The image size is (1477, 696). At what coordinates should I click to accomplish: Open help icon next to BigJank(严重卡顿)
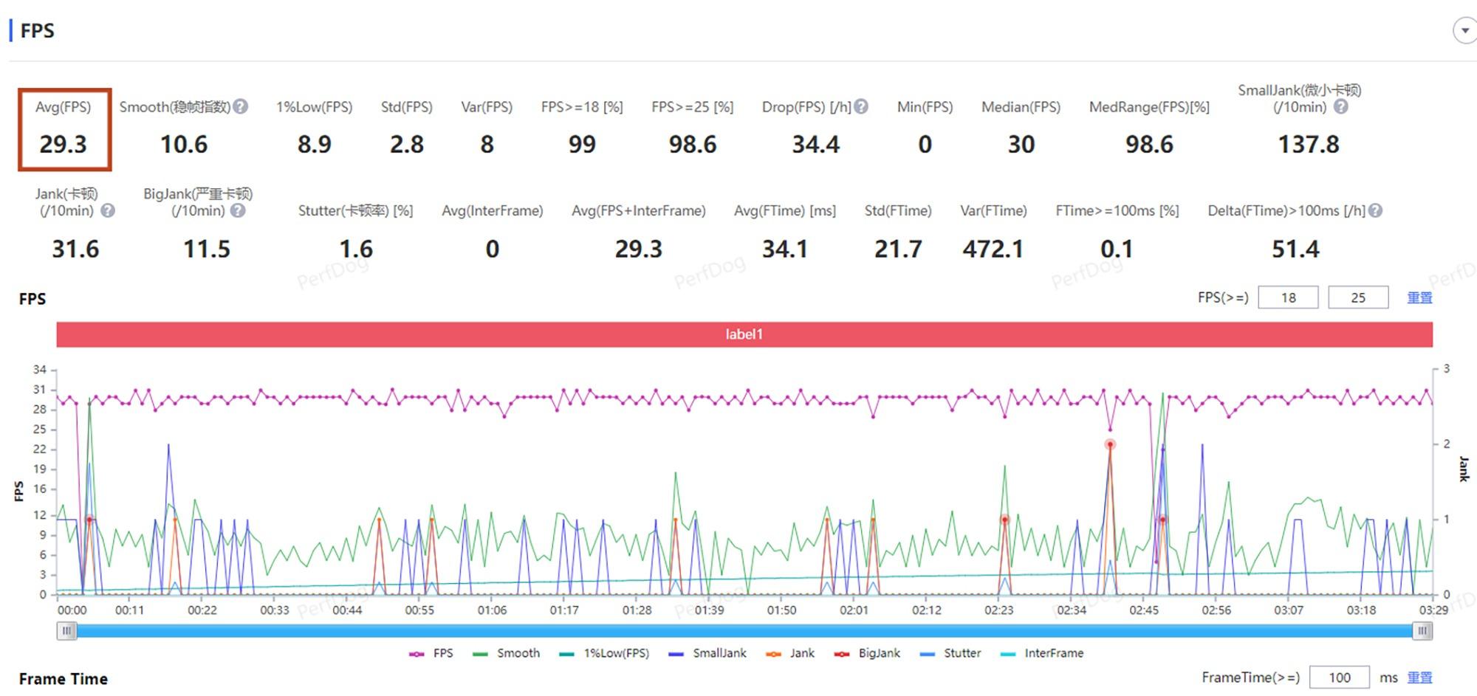238,211
